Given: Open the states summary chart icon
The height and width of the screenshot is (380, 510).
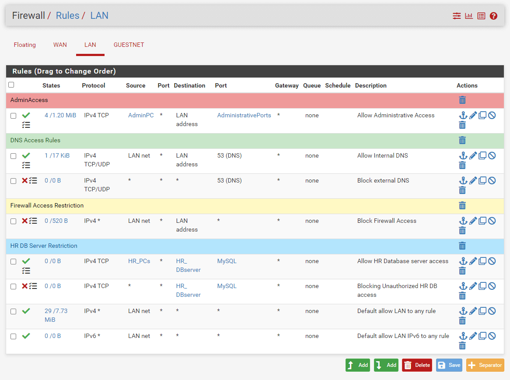Looking at the screenshot, I should [469, 15].
